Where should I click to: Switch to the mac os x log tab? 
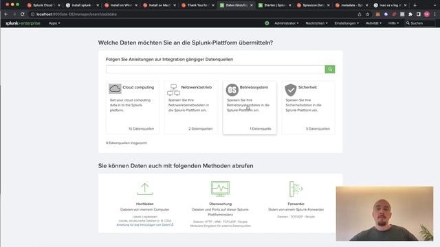point(390,5)
